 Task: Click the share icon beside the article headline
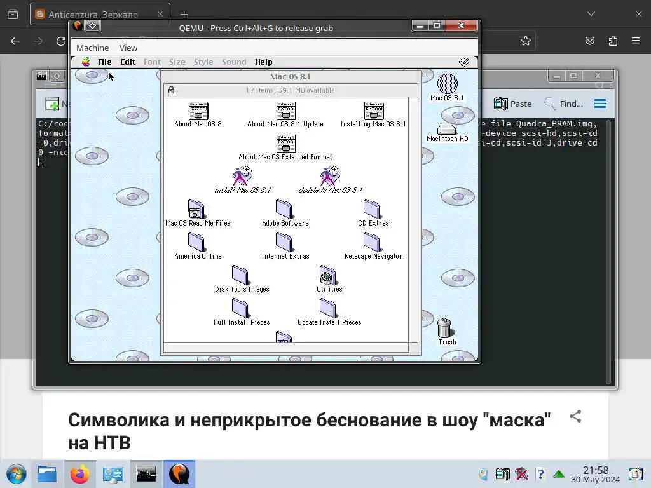[x=575, y=416]
